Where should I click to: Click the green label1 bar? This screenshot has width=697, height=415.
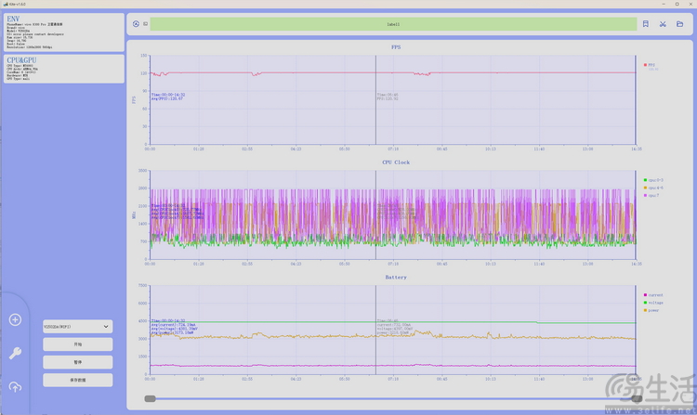point(391,24)
